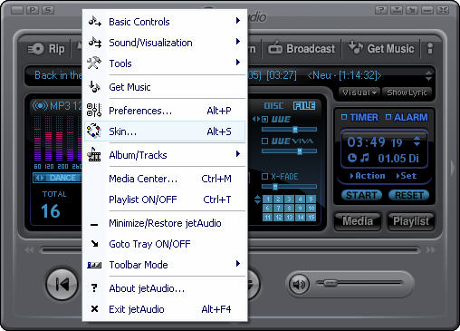The height and width of the screenshot is (331, 460).
Task: Click the RESET timer button
Action: point(409,195)
